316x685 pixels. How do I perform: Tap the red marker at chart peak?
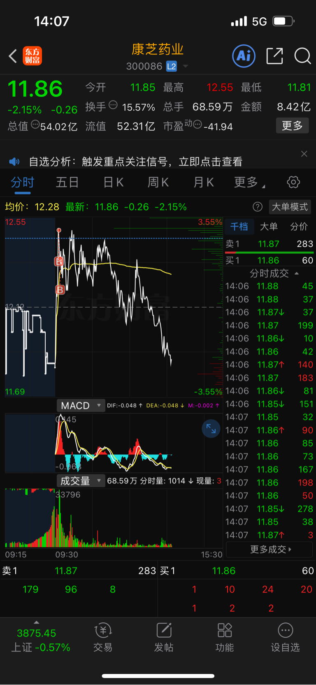click(x=59, y=230)
